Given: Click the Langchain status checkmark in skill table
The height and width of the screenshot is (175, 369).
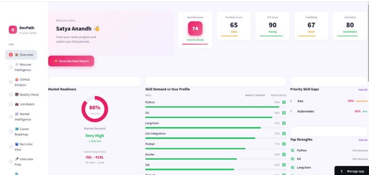Looking at the screenshot, I should click(x=284, y=123).
